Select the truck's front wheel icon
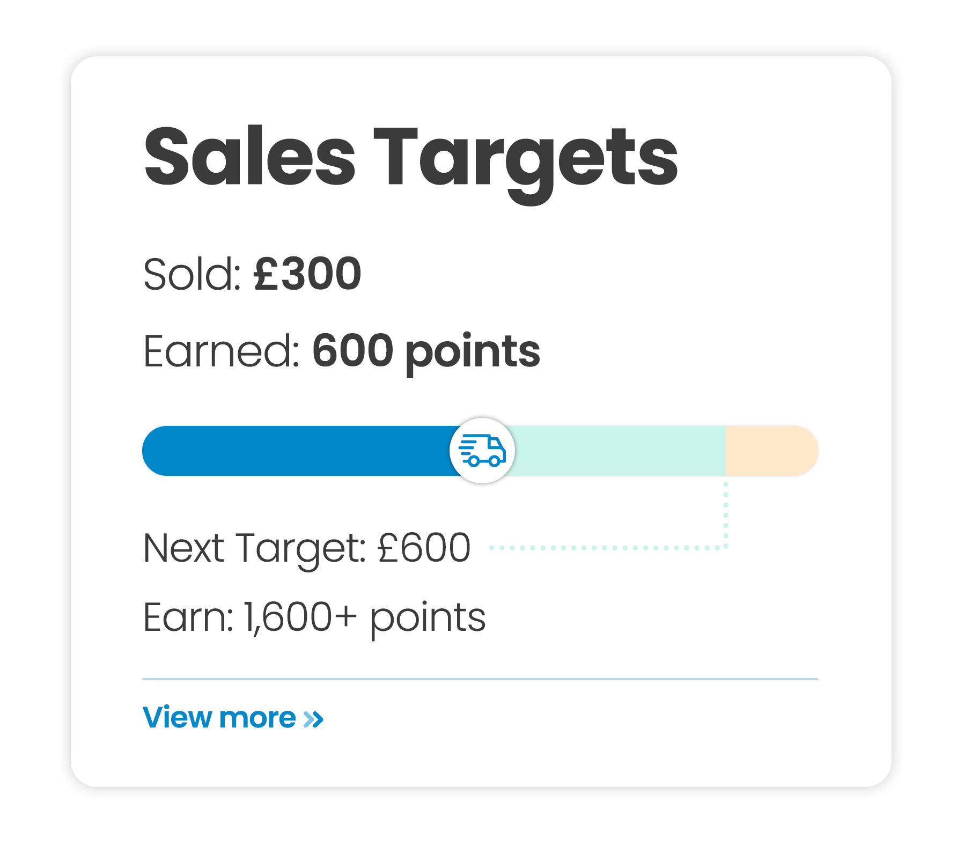This screenshot has height=846, width=964. (495, 461)
